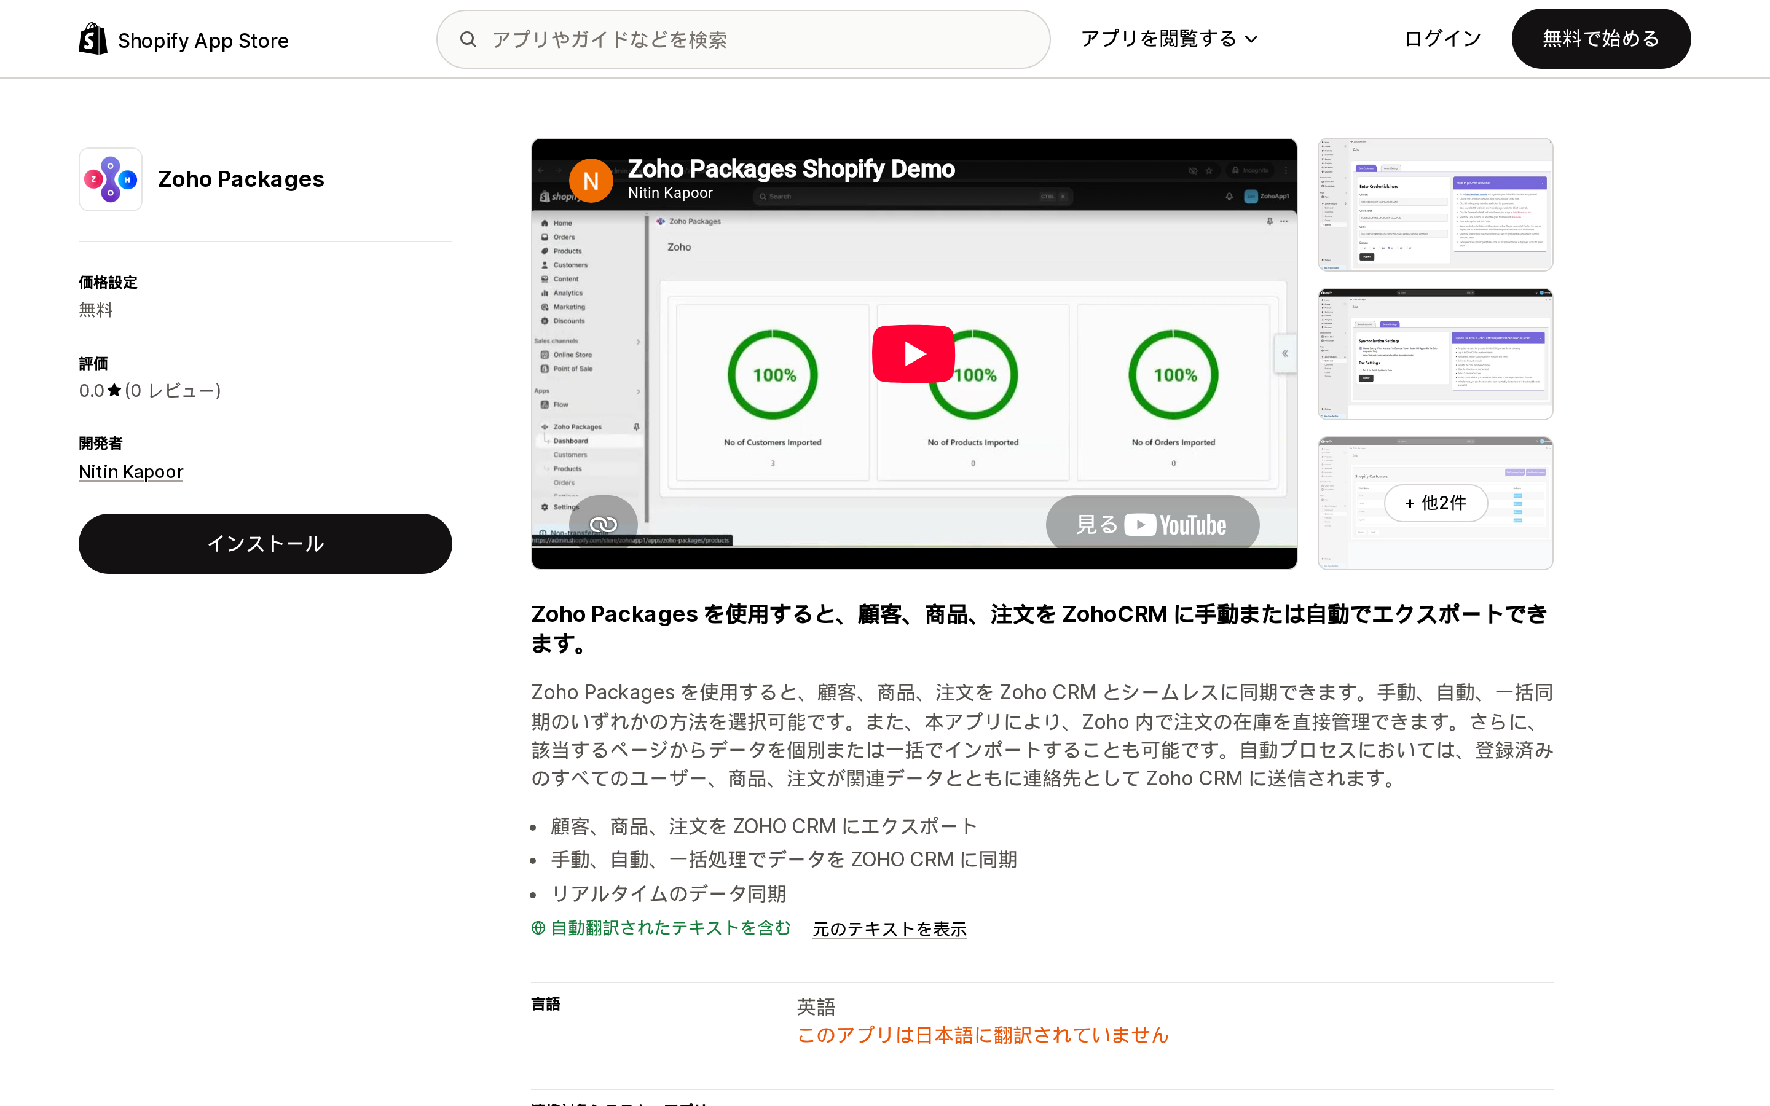Click the search magnifier icon
Viewport: 1770px width, 1106px height.
[468, 39]
